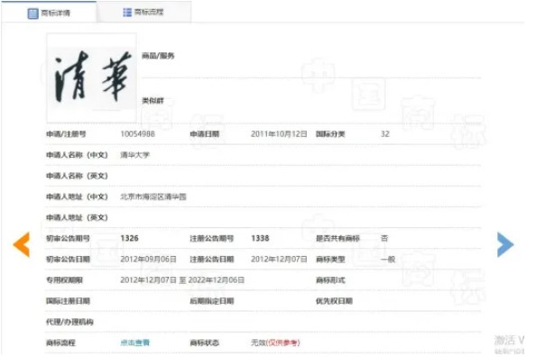Viewport: 536px width, 357px height.
Task: Click the blue next arrow
Action: [505, 244]
